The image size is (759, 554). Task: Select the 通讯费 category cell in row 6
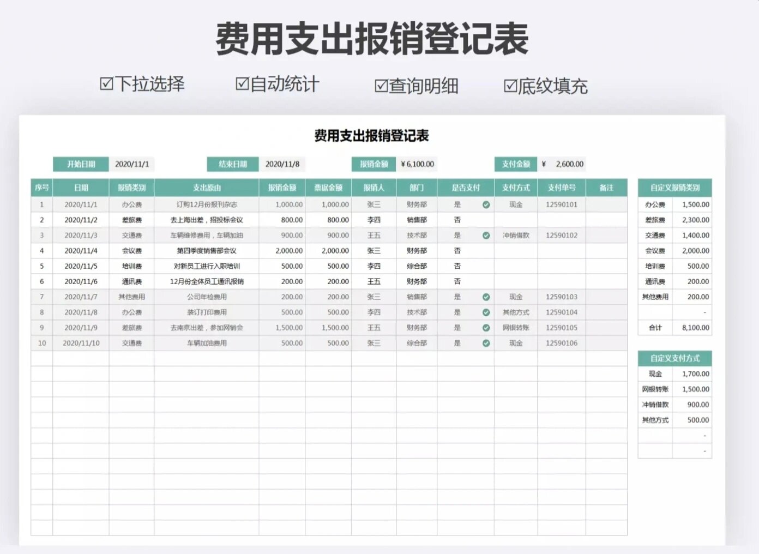click(x=131, y=281)
